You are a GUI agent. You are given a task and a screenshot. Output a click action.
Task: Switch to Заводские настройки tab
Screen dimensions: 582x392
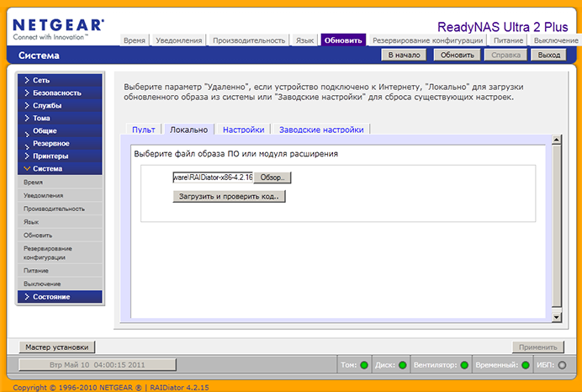[321, 130]
